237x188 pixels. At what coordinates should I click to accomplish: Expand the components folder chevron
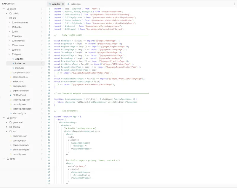(9, 23)
